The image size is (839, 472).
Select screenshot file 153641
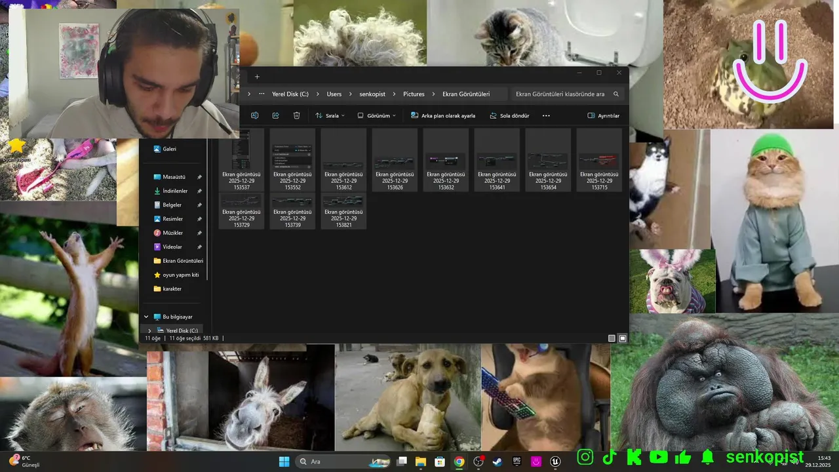click(497, 159)
